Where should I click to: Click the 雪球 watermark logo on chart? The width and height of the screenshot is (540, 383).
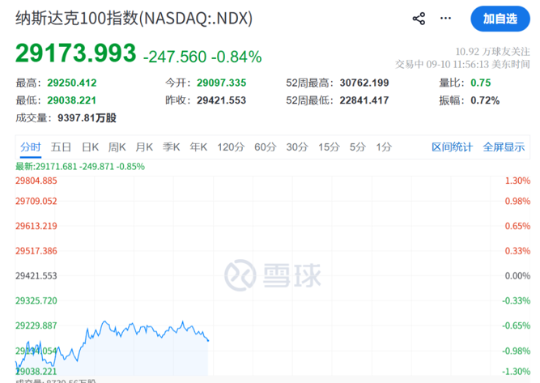273,275
